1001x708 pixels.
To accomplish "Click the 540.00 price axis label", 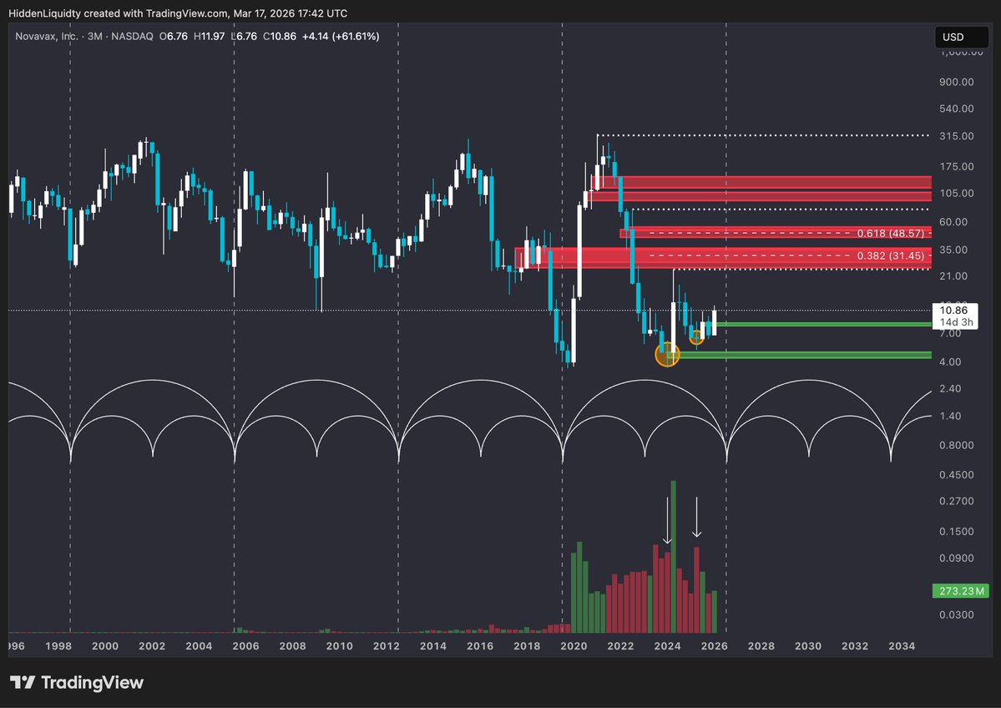I will click(x=956, y=109).
